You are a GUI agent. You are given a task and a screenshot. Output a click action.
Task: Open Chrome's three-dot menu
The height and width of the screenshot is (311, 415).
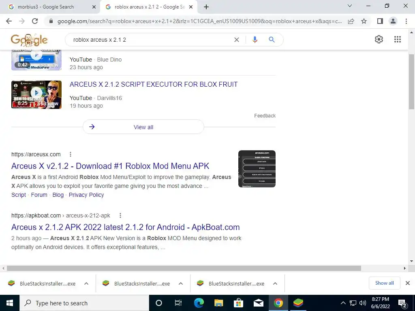[x=406, y=21]
